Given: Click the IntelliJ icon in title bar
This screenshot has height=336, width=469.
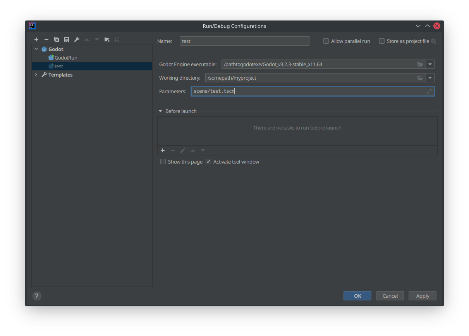Looking at the screenshot, I should pos(32,26).
